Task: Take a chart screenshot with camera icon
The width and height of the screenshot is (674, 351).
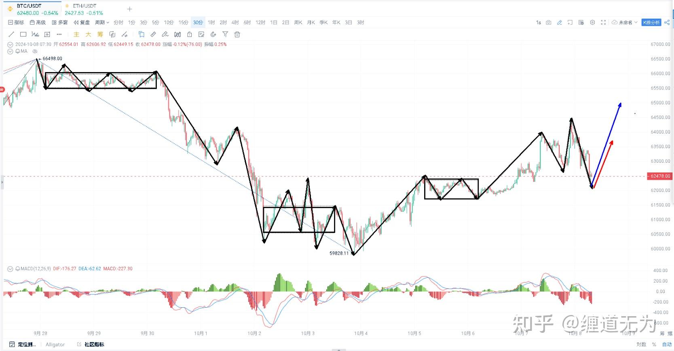Action: 549,23
